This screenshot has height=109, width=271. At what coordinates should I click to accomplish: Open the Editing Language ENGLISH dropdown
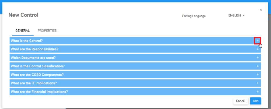pyautogui.click(x=236, y=16)
